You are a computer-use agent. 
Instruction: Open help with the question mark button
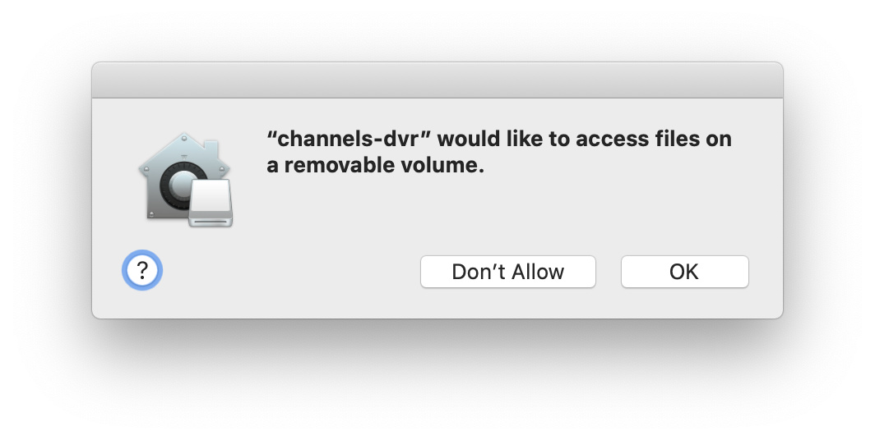[142, 270]
